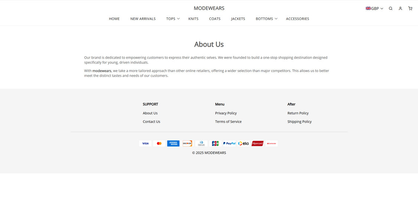Open the GBP currency dropdown
418x202 pixels.
coord(375,9)
